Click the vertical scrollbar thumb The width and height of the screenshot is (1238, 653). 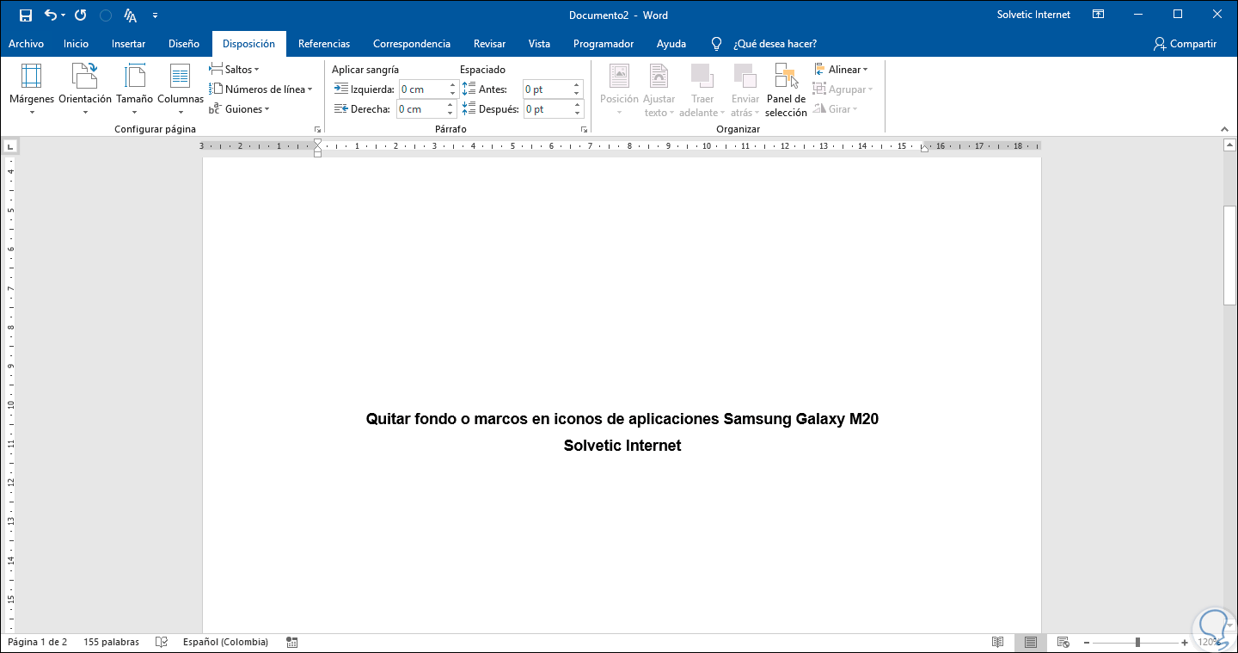click(x=1229, y=256)
